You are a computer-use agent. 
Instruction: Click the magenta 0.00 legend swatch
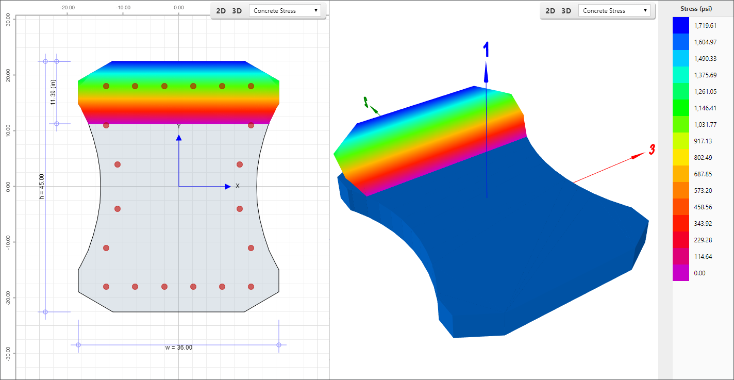click(x=681, y=273)
